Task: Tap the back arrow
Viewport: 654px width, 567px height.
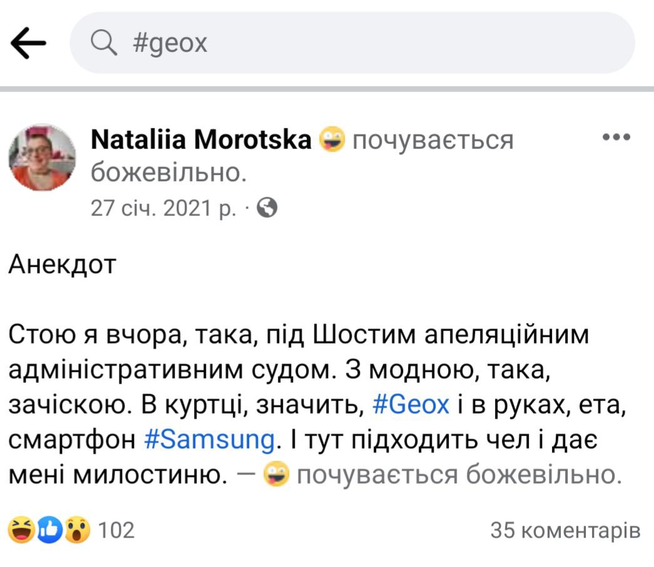Action: point(28,44)
